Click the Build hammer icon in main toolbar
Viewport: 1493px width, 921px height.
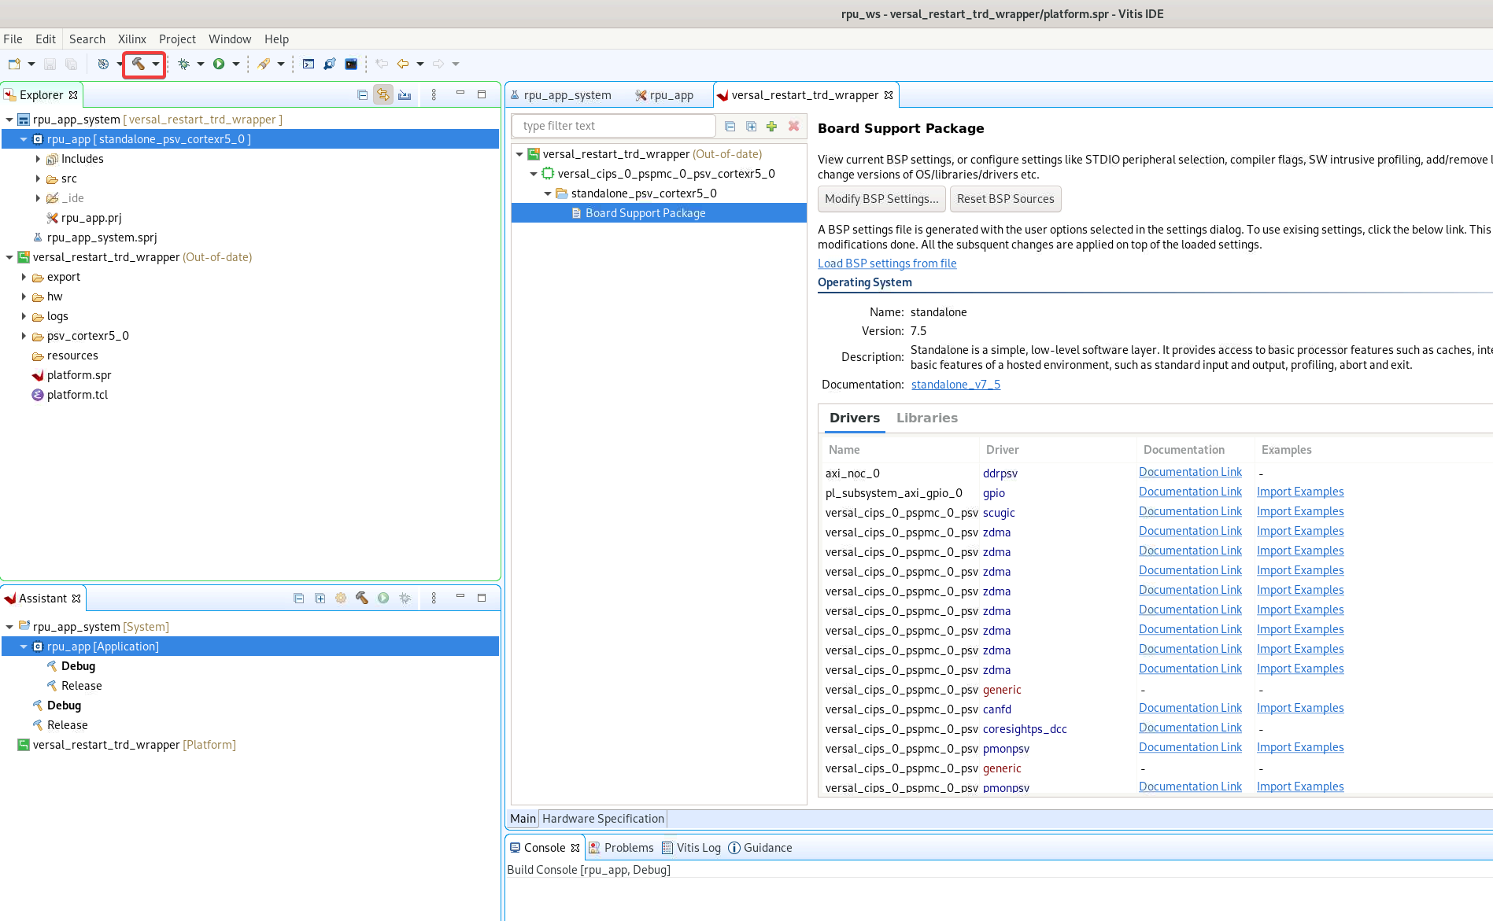(138, 64)
